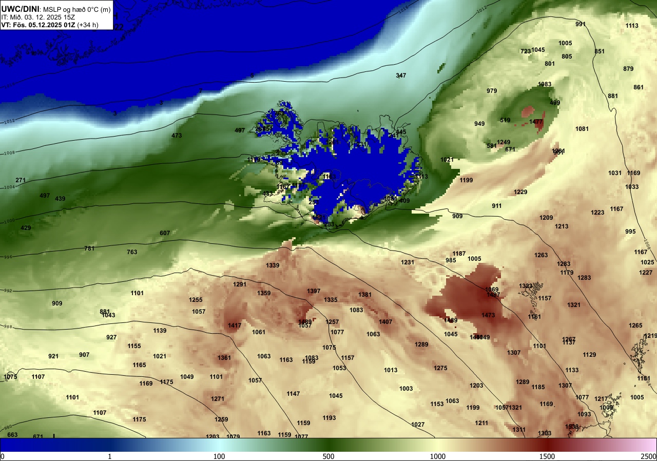Click the height value '949'
This screenshot has width=657, height=461.
[479, 124]
